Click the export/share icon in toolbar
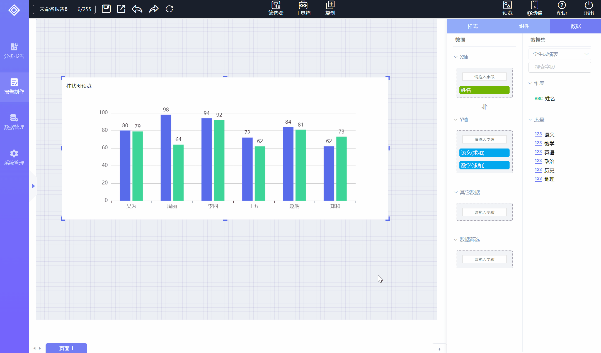 click(121, 9)
